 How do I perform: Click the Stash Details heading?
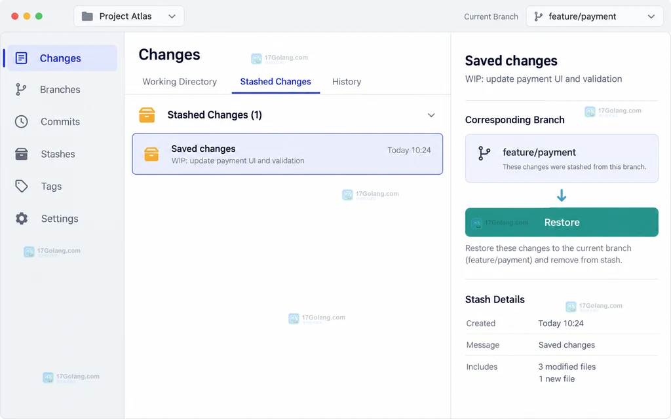pyautogui.click(x=495, y=299)
